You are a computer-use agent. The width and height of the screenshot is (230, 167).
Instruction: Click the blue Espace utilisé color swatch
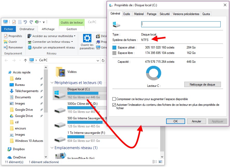pos(114,47)
